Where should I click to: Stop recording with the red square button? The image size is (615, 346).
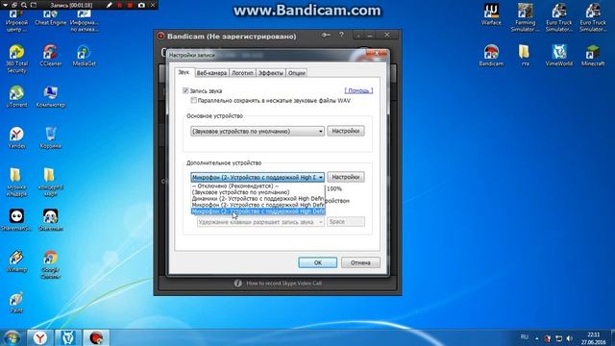pos(130,5)
